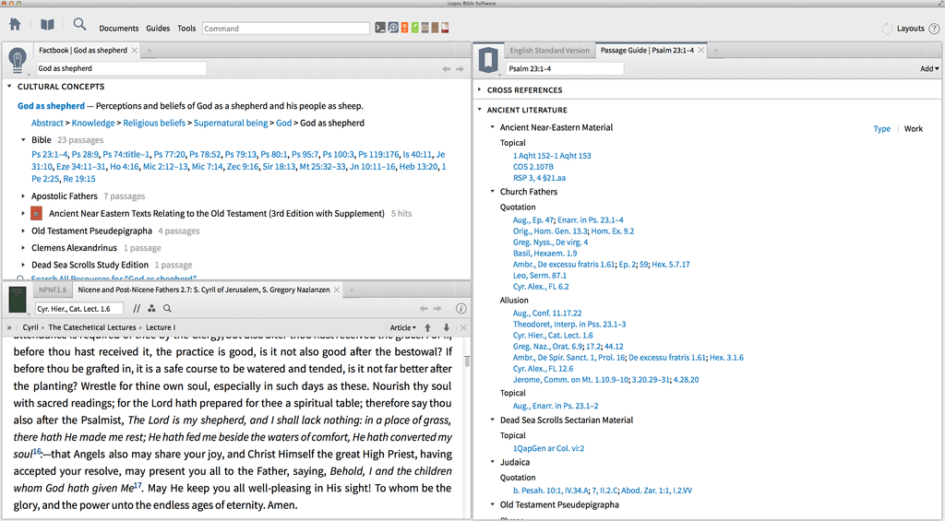
Task: Go to the Home page icon
Action: pos(15,24)
